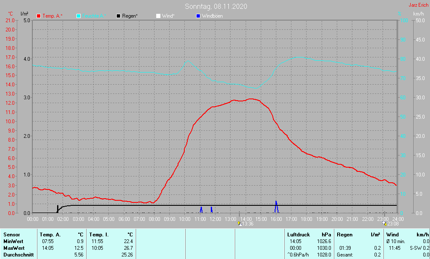
Task: Click the Temp. I. column header
Action: pyautogui.click(x=99, y=235)
